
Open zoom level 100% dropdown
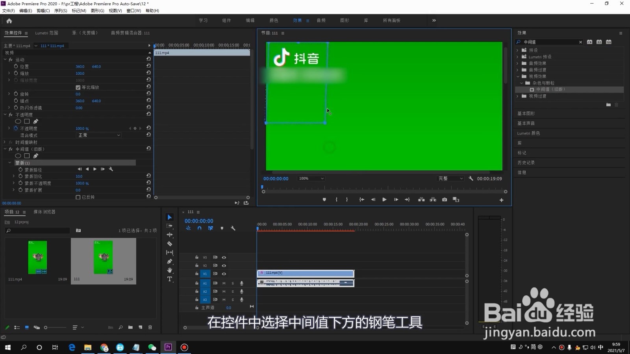point(311,179)
